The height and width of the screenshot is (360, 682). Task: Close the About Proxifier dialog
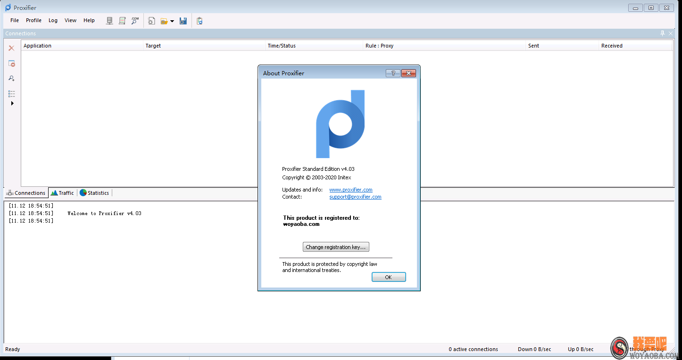[408, 73]
